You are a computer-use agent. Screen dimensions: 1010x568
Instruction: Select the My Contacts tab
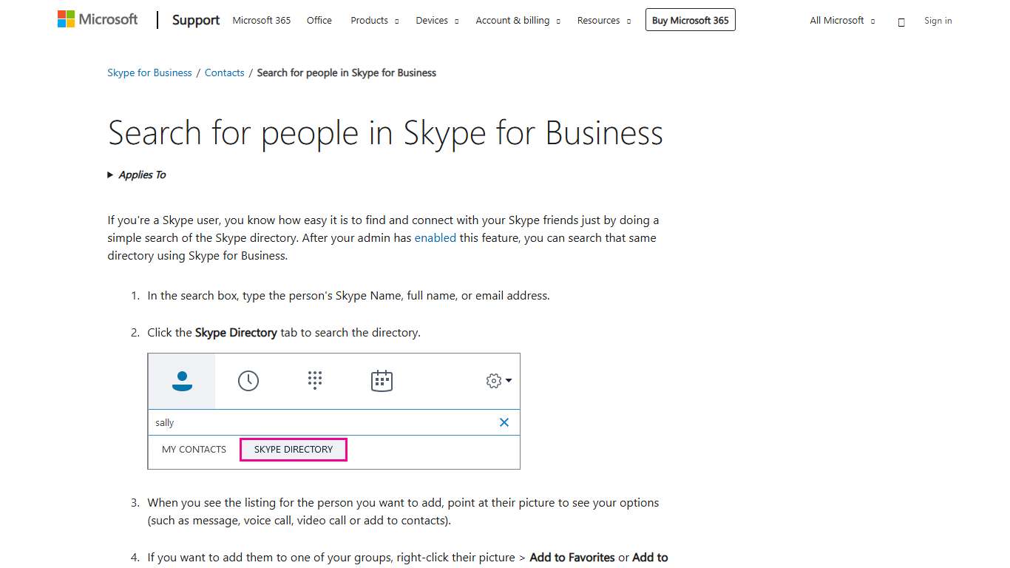click(194, 449)
